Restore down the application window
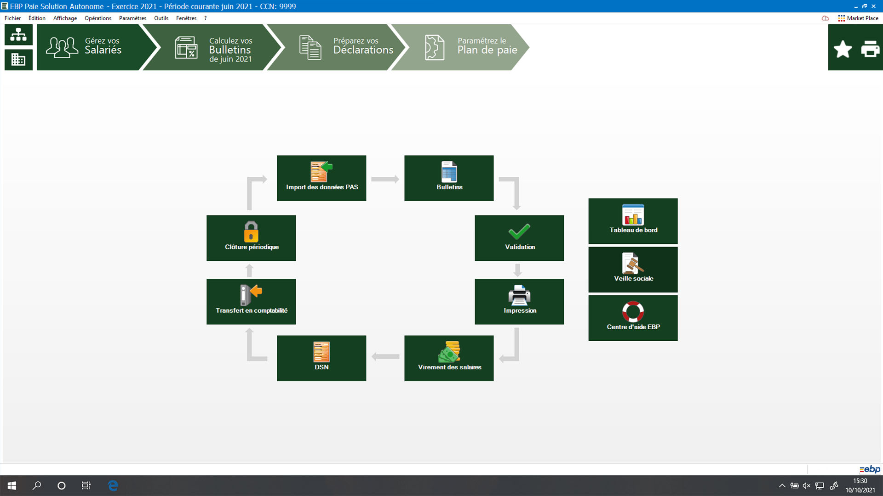The image size is (883, 496). pyautogui.click(x=865, y=6)
